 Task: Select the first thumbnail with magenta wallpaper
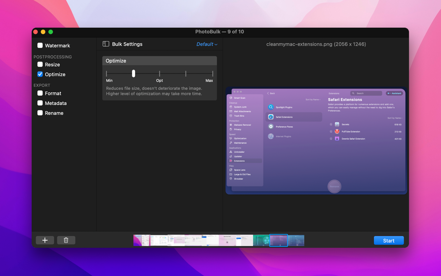tap(141, 240)
